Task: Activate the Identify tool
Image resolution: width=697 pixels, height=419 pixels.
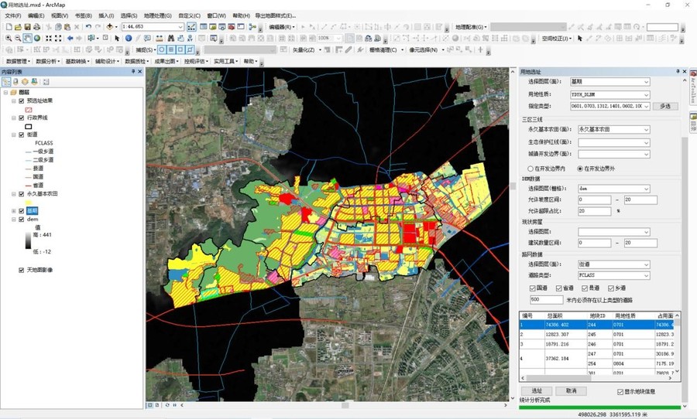Action: click(129, 38)
